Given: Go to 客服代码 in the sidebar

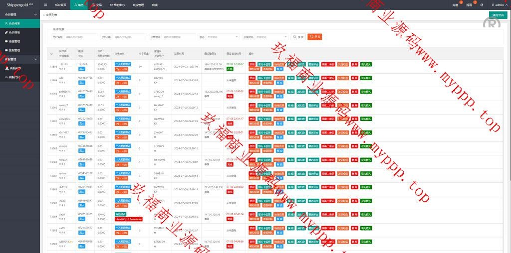Looking at the screenshot, I should pyautogui.click(x=14, y=77).
